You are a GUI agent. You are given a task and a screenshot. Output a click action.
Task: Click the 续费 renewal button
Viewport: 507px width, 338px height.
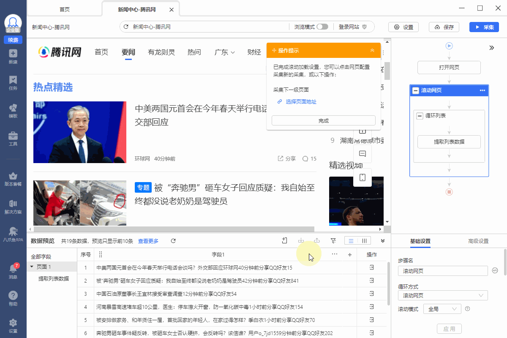[x=13, y=40]
